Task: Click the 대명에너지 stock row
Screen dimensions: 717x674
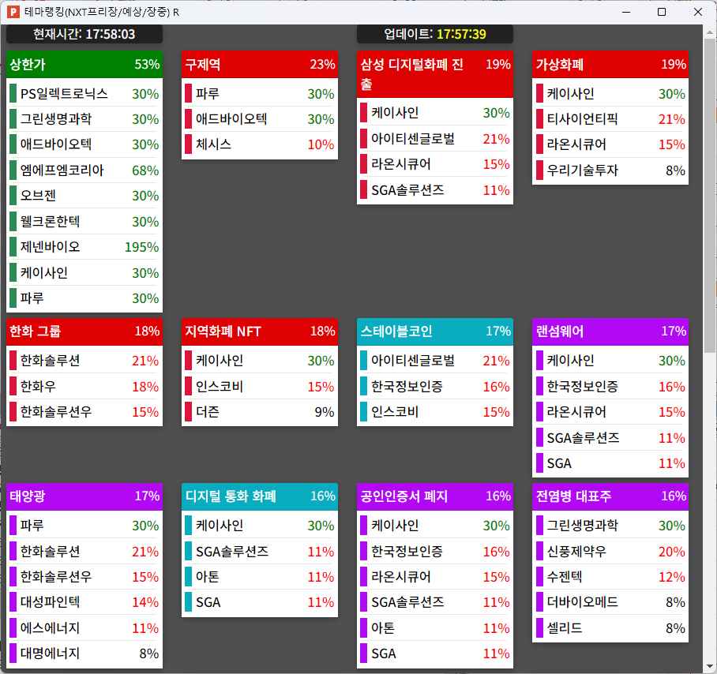Action: click(x=84, y=653)
